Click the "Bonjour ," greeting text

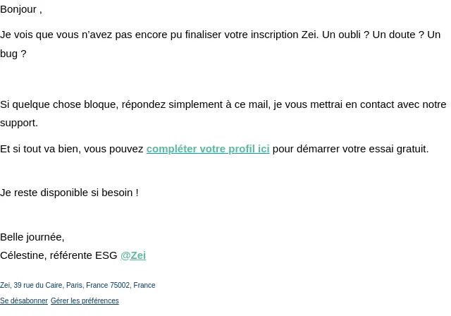coord(21,9)
